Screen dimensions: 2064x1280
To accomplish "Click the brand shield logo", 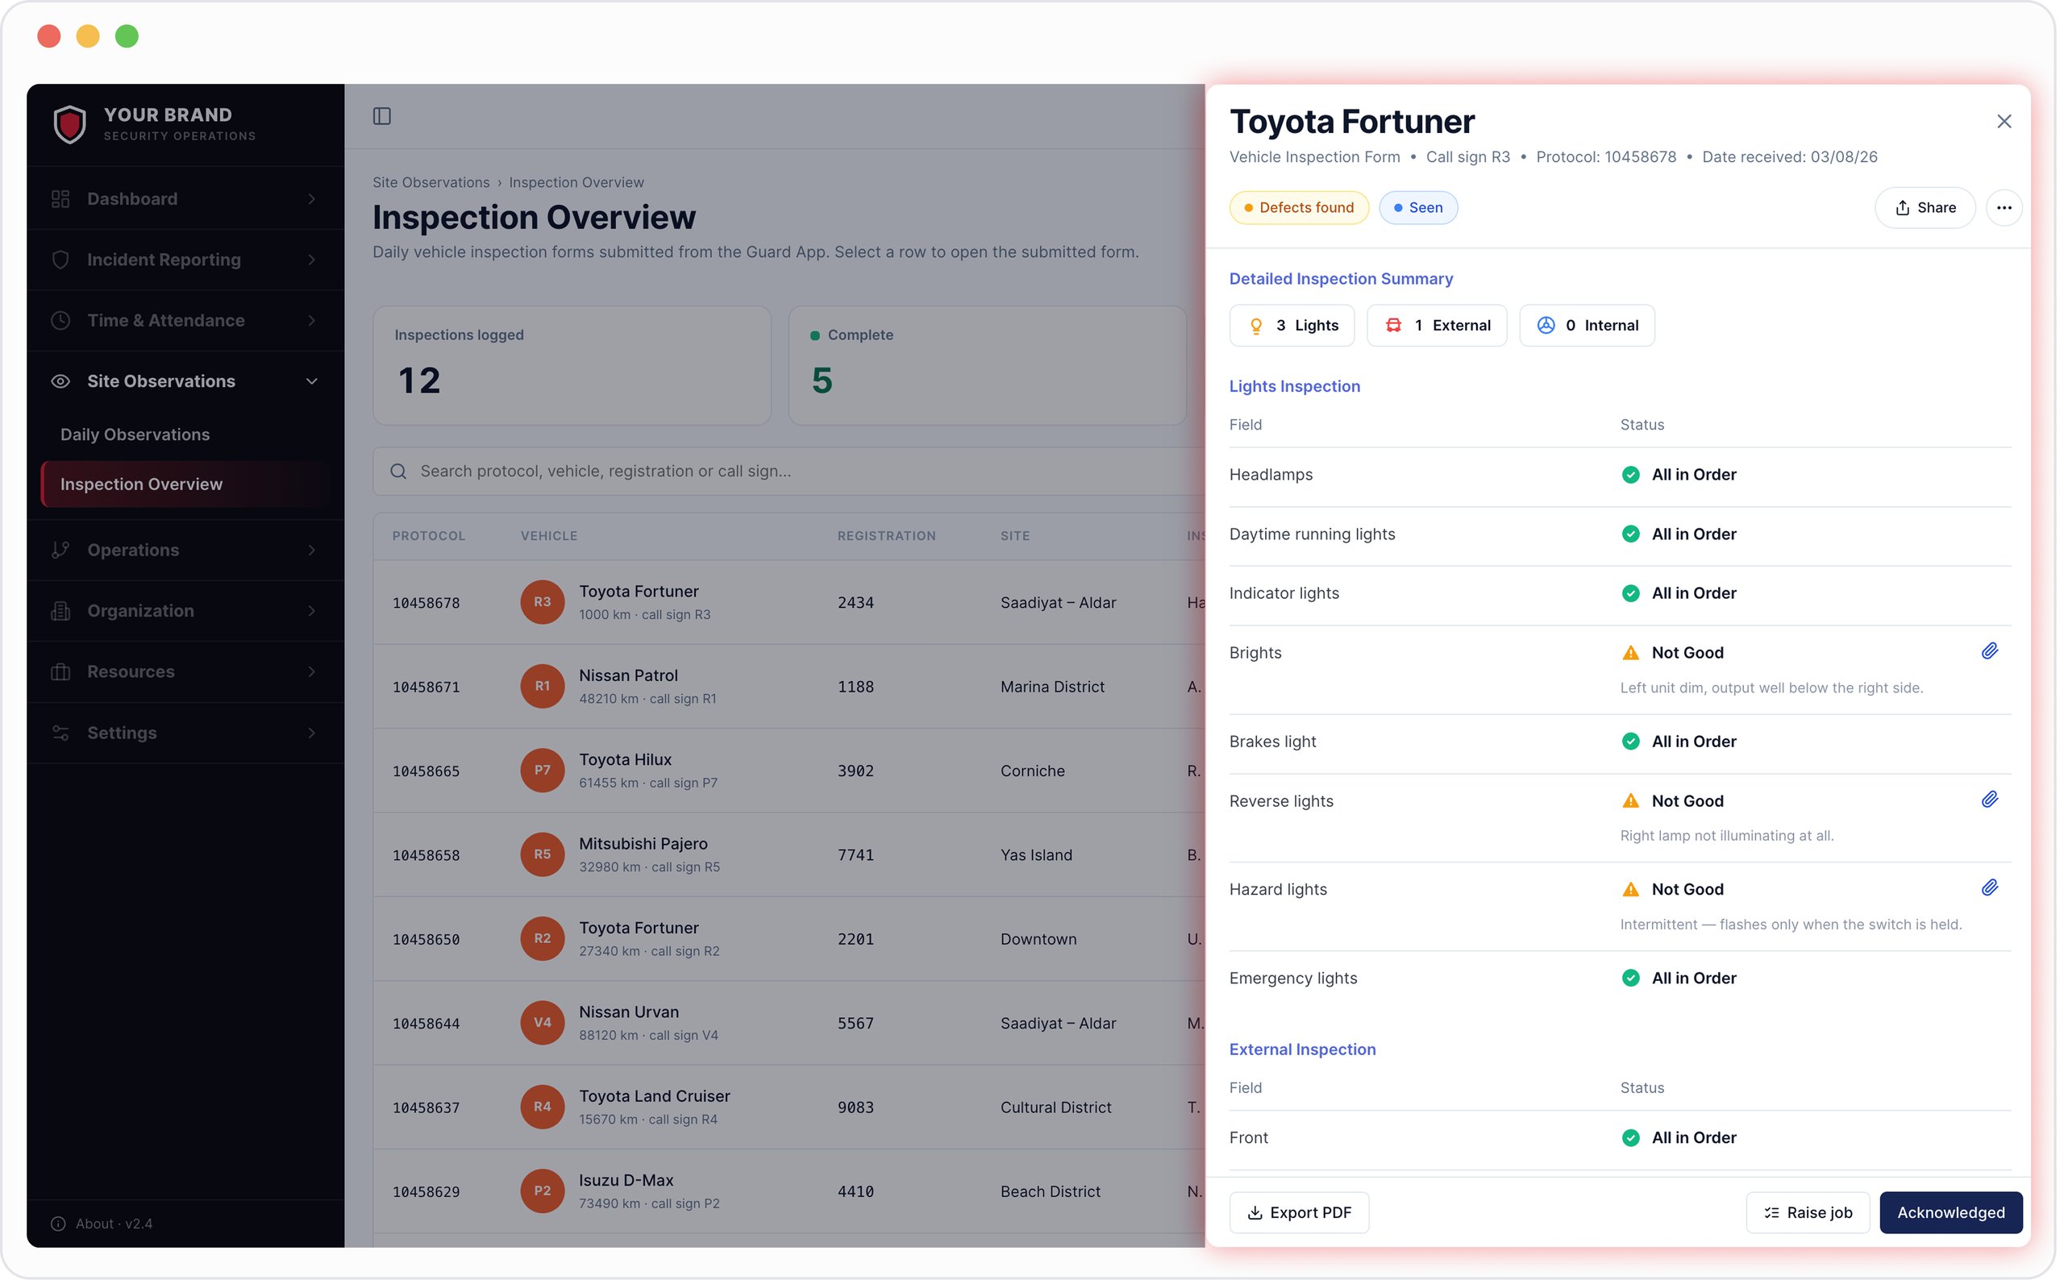I will (69, 124).
